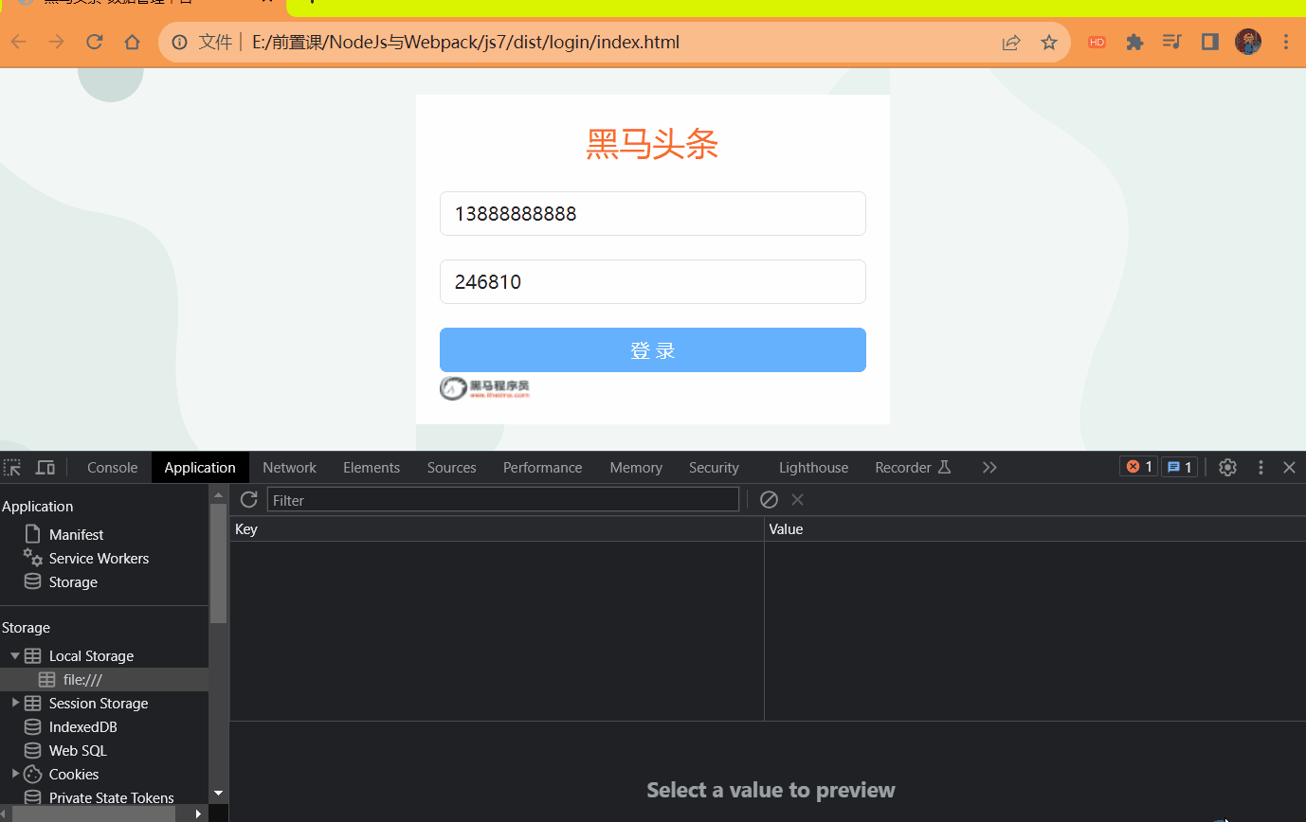The image size is (1306, 822).
Task: Select Cookies in sidebar
Action: (x=74, y=774)
